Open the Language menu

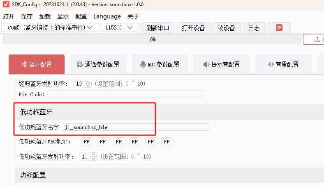point(107,16)
